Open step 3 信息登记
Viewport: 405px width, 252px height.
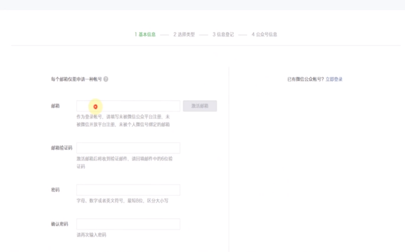pos(223,35)
